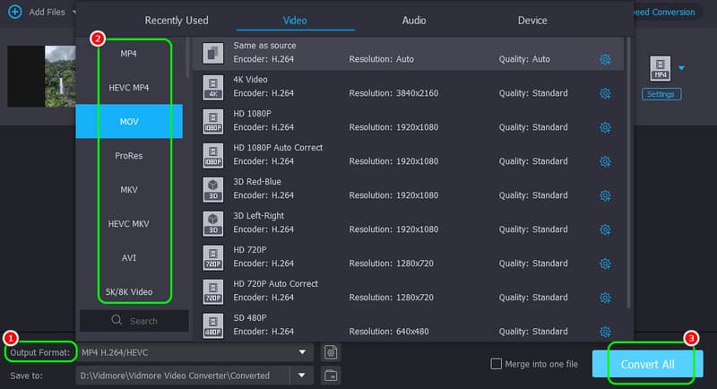The height and width of the screenshot is (389, 717).
Task: Click the snapshot icon beside Output Format
Action: point(331,352)
